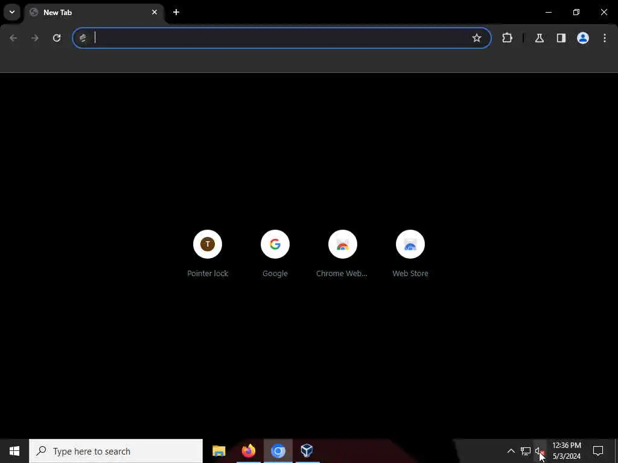The image size is (618, 463).
Task: Open the Chrome Web... shortcut tile
Action: point(343,254)
